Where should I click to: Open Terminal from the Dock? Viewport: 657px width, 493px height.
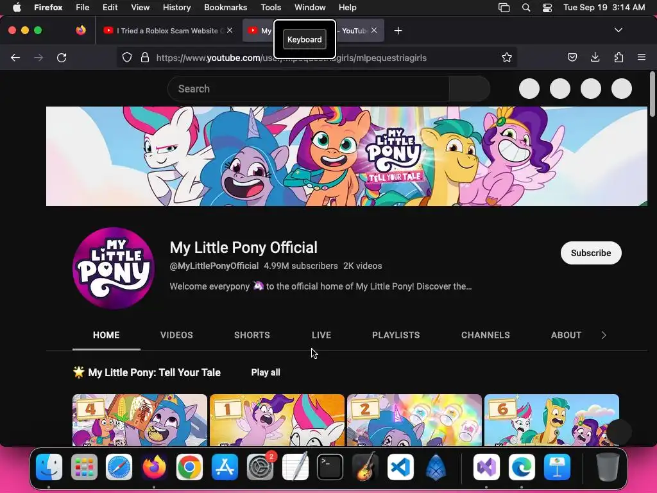330,467
